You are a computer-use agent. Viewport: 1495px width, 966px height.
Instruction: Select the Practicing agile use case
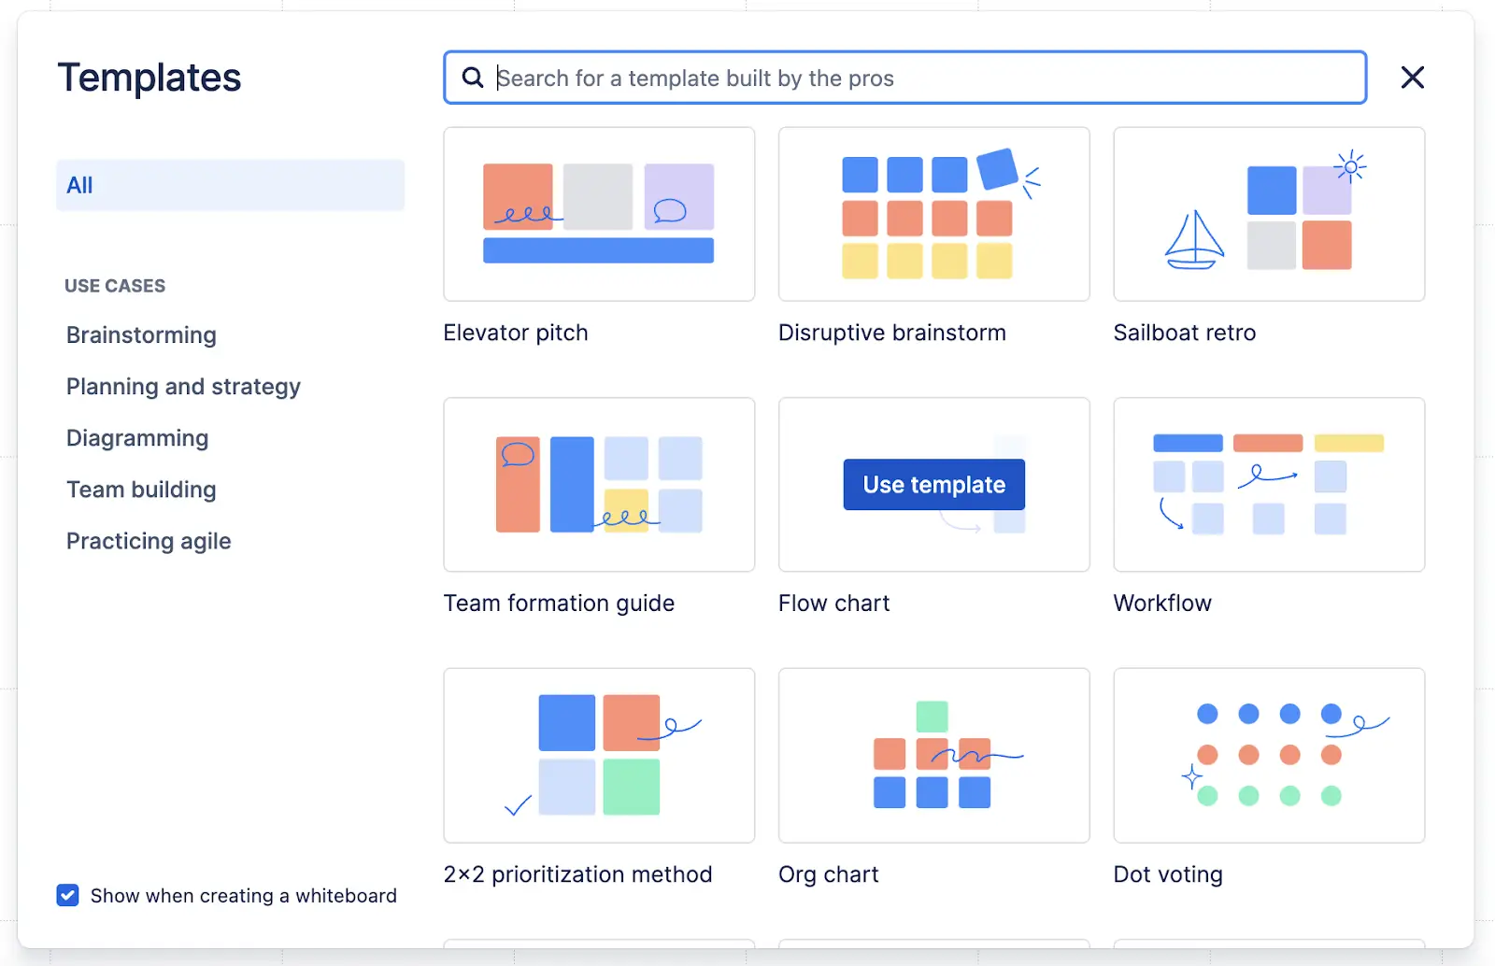click(148, 540)
